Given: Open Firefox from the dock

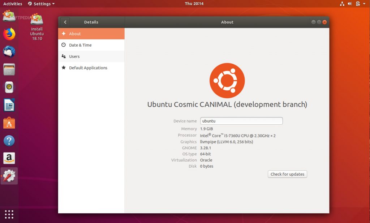Looking at the screenshot, I should 9,34.
